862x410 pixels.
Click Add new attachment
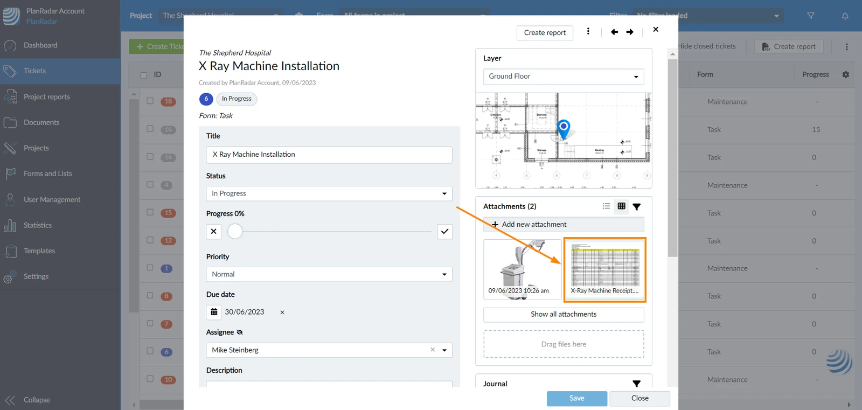564,225
